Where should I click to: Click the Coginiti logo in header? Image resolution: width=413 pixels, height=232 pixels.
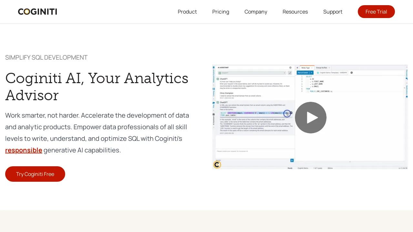(x=37, y=12)
